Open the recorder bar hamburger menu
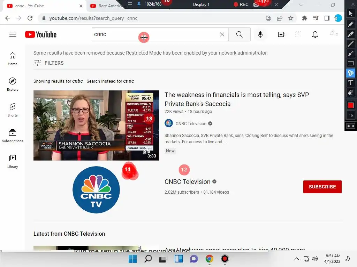The width and height of the screenshot is (357, 267). [x=130, y=4]
